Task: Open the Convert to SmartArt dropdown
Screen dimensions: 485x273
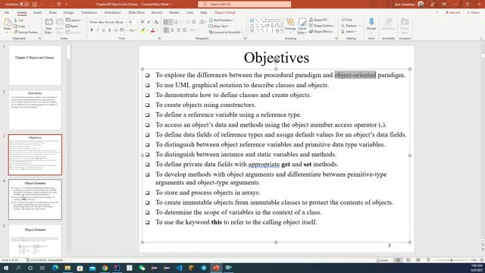Action: pos(226,32)
